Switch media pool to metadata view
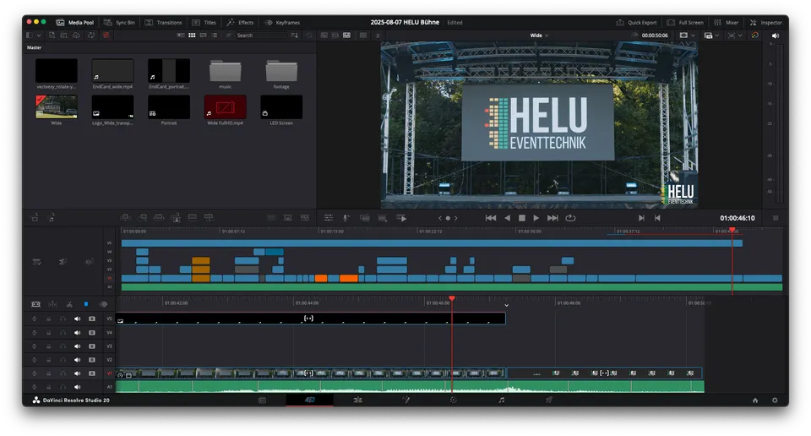This screenshot has height=436, width=811. point(181,35)
